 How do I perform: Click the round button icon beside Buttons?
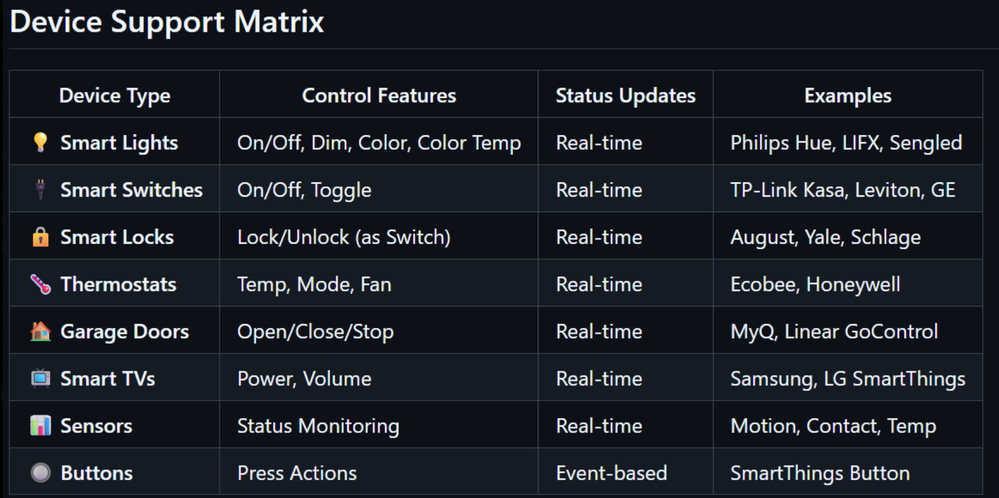(x=40, y=473)
